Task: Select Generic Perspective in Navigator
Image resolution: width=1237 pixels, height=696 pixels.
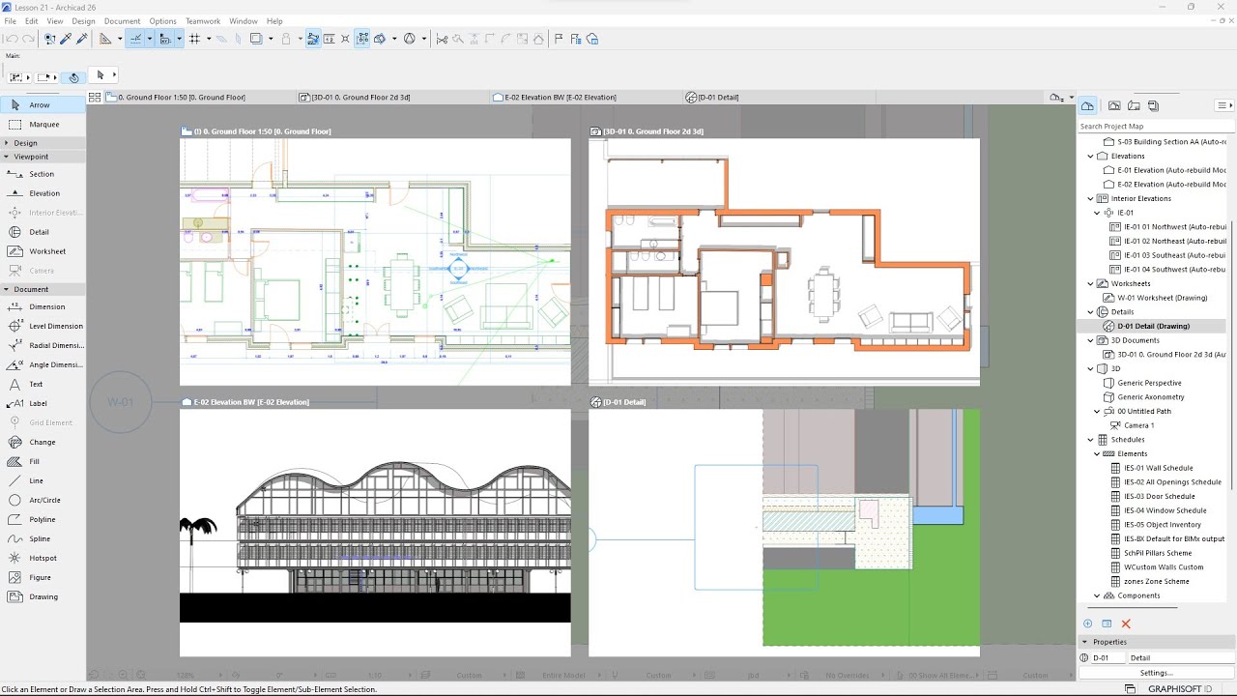Action: (x=1149, y=383)
